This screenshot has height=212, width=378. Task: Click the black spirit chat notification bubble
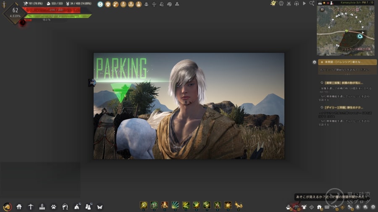pos(333,197)
